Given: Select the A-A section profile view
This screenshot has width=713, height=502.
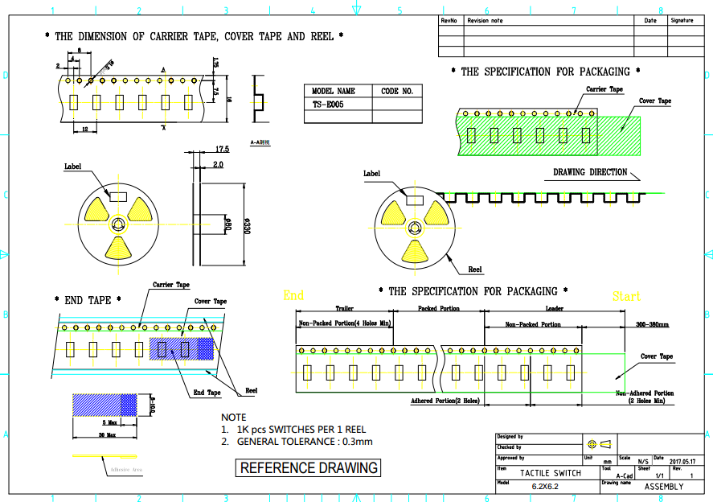Looking at the screenshot, I should [x=258, y=100].
